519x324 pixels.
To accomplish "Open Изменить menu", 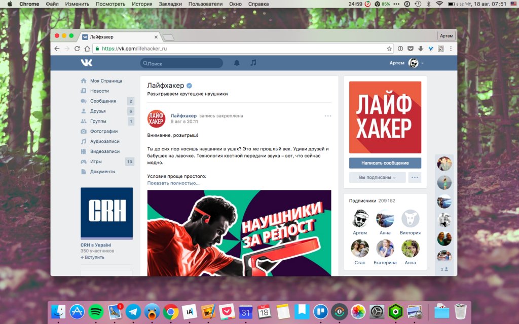I will click(x=77, y=4).
